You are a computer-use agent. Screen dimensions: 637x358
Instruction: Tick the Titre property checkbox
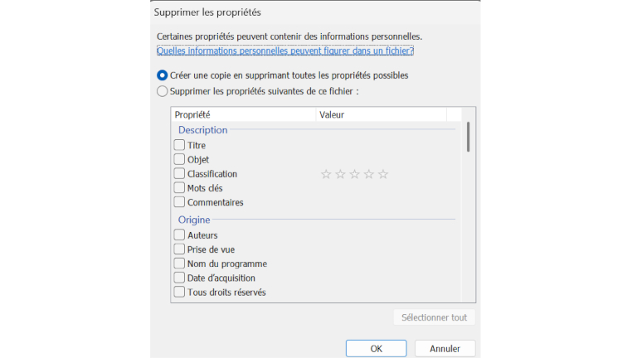(179, 145)
